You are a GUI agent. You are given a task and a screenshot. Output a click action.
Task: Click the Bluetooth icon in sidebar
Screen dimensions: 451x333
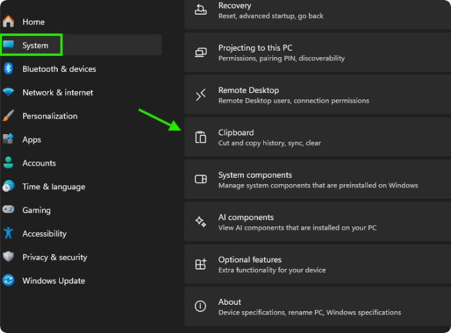[8, 69]
